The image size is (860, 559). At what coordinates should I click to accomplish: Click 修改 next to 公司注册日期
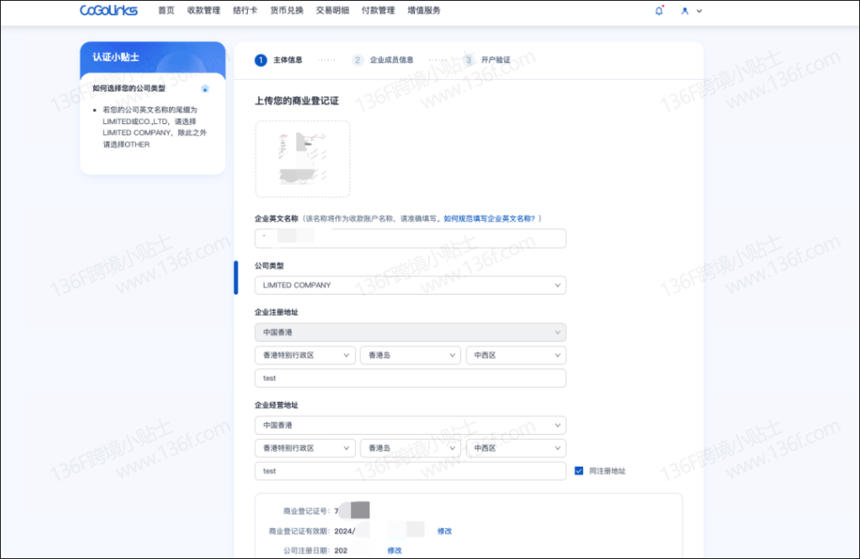coord(395,551)
